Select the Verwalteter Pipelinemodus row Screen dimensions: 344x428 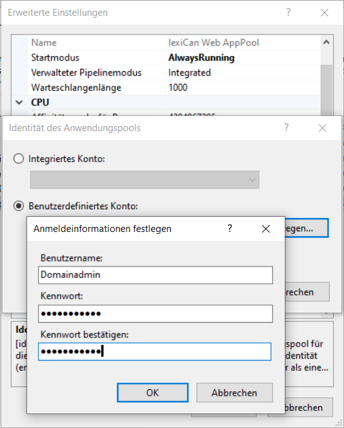[174, 72]
